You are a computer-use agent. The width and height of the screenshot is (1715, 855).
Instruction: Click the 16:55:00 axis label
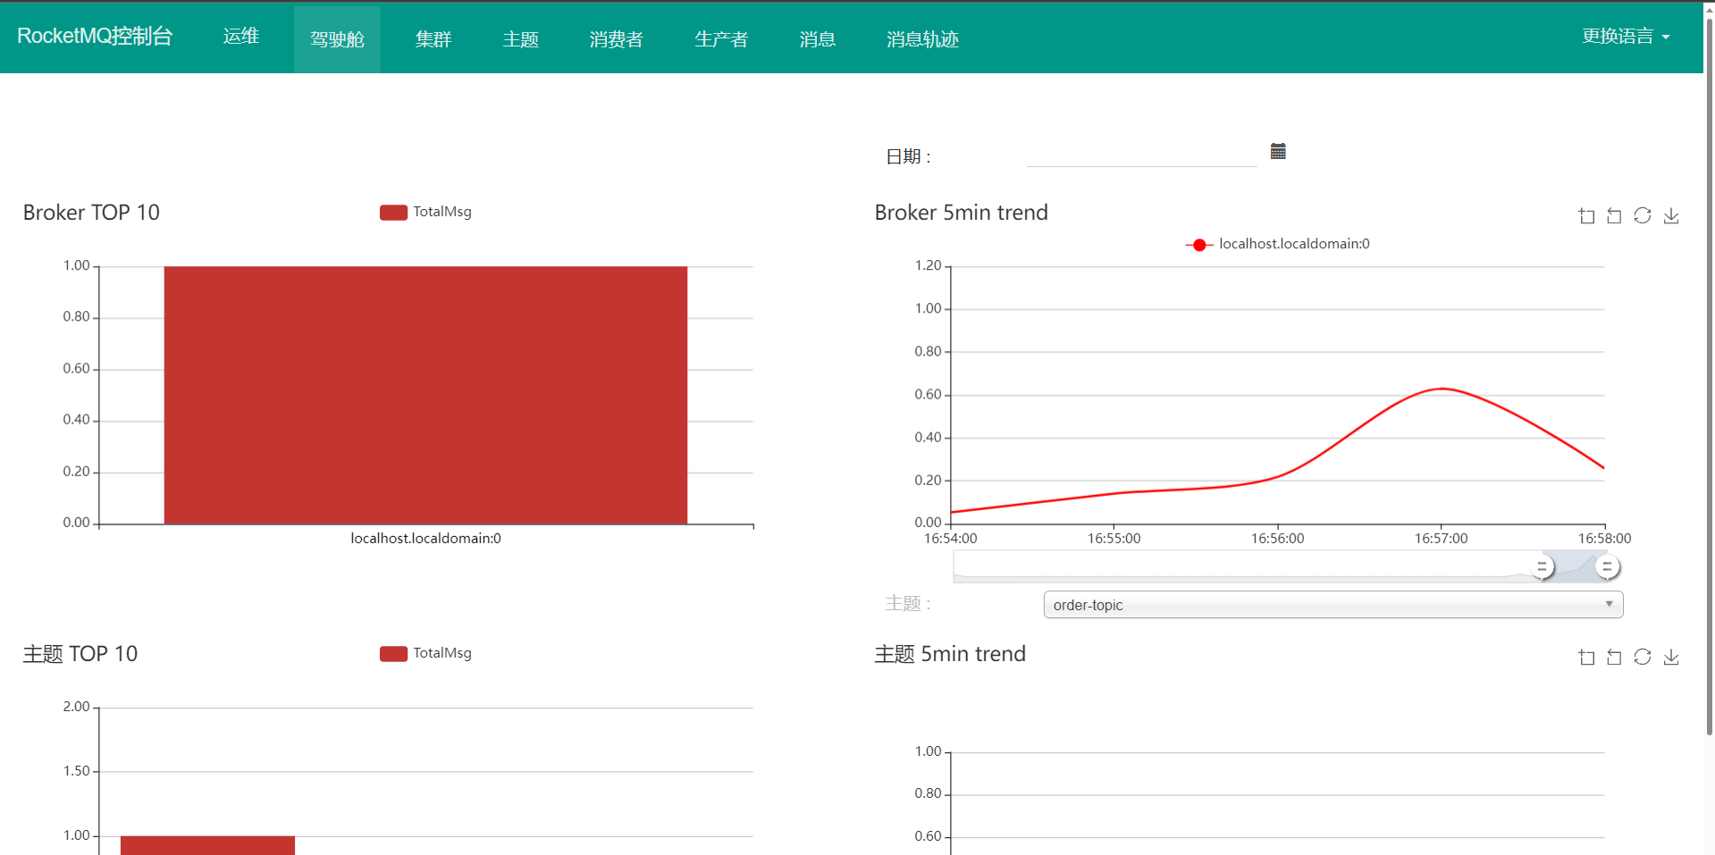(1114, 538)
